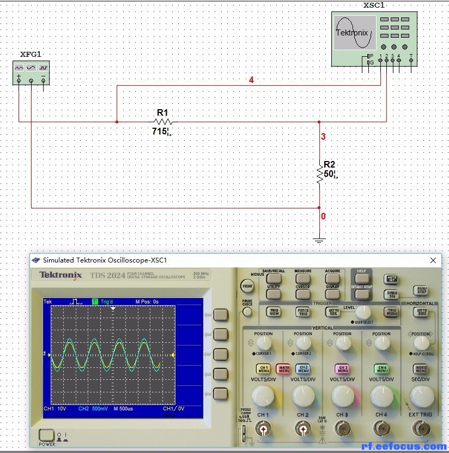Click the HELP button on the scope
The image size is (449, 453).
pyautogui.click(x=362, y=278)
